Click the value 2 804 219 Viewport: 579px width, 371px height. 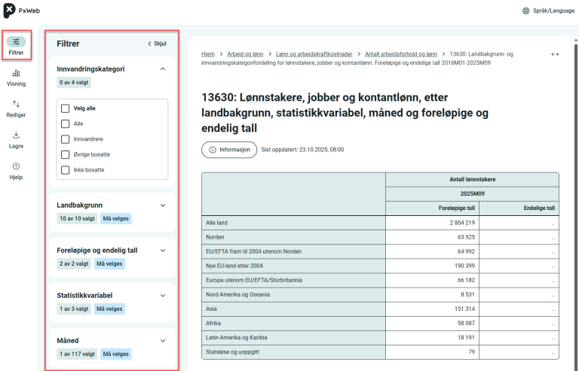click(x=462, y=223)
